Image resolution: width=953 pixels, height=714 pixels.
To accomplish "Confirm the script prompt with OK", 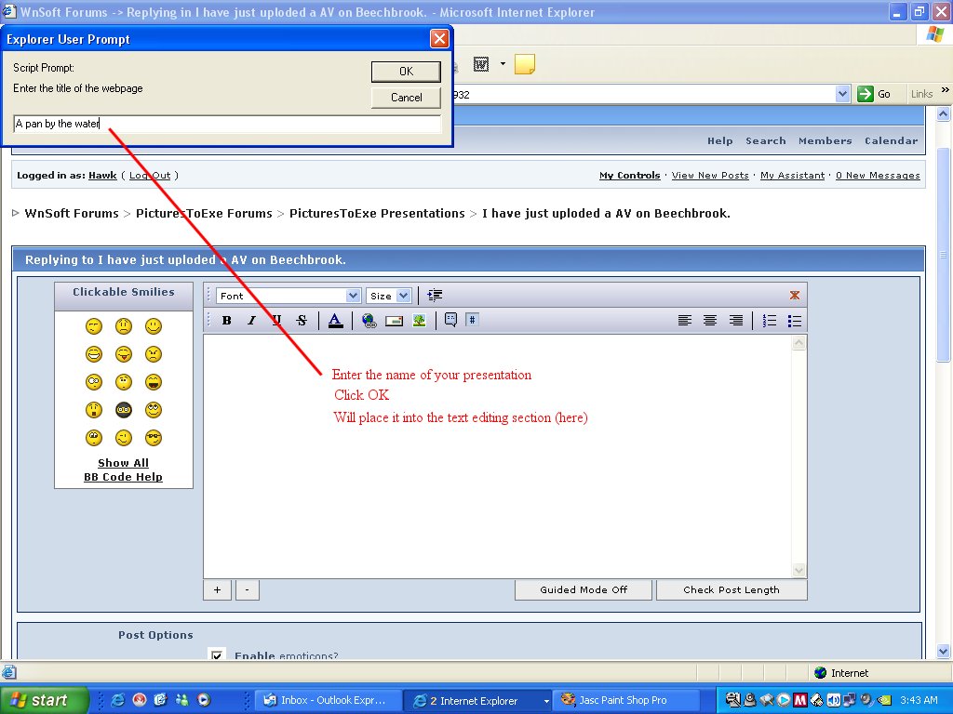I will click(406, 72).
